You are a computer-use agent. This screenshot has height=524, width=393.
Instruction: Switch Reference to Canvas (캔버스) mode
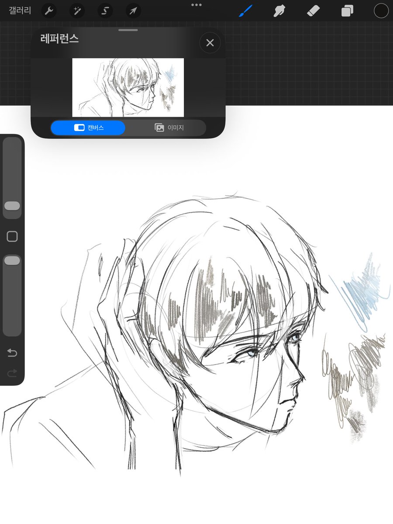88,128
